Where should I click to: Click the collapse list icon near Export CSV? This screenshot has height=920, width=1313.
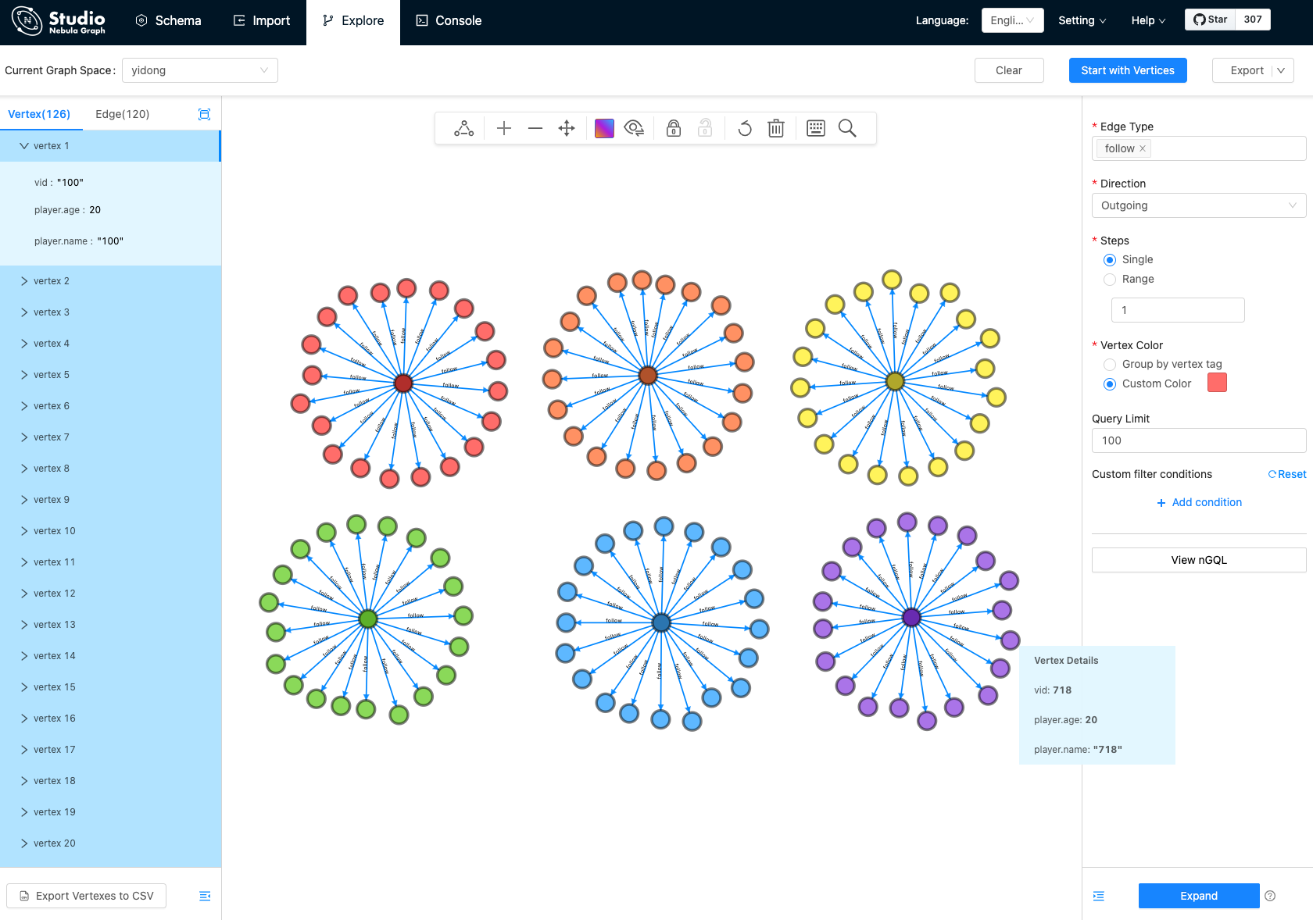[x=205, y=896]
